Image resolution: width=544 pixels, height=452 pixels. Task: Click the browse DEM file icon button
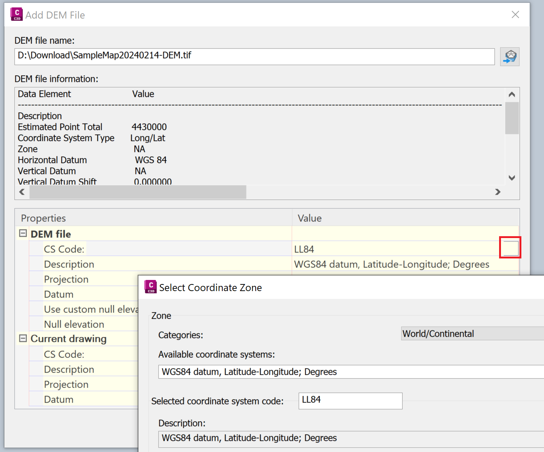(509, 57)
